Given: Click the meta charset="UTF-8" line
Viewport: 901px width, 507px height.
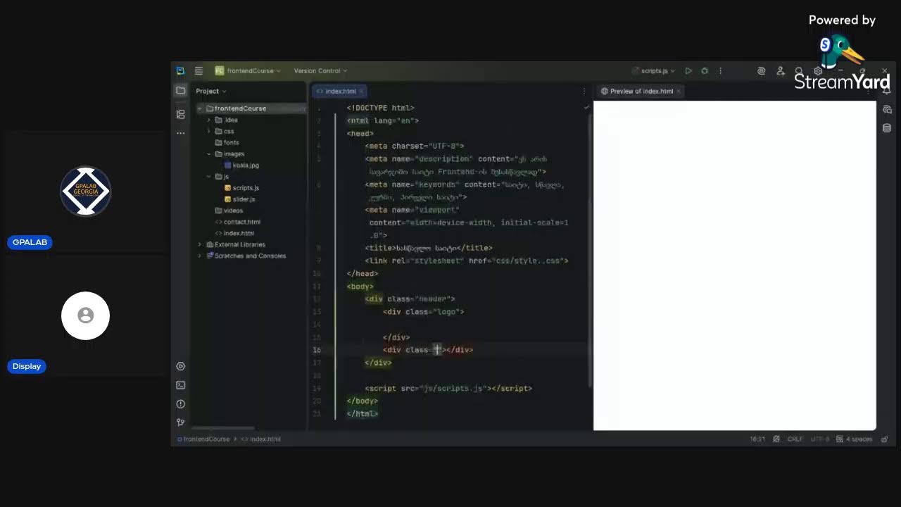Looking at the screenshot, I should (x=415, y=146).
